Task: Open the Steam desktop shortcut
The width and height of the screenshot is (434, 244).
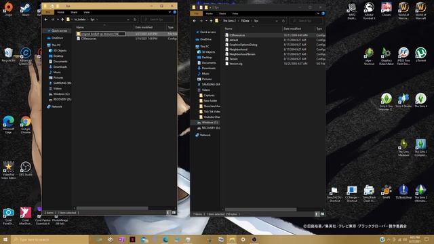Action: point(26,9)
